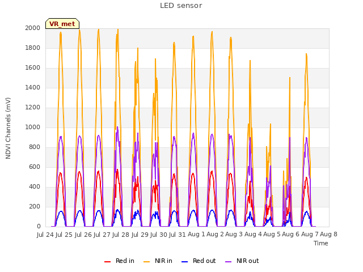The width and height of the screenshot is (363, 272).
Task: Toggle the NIR in legend entry
Action: click(x=158, y=261)
